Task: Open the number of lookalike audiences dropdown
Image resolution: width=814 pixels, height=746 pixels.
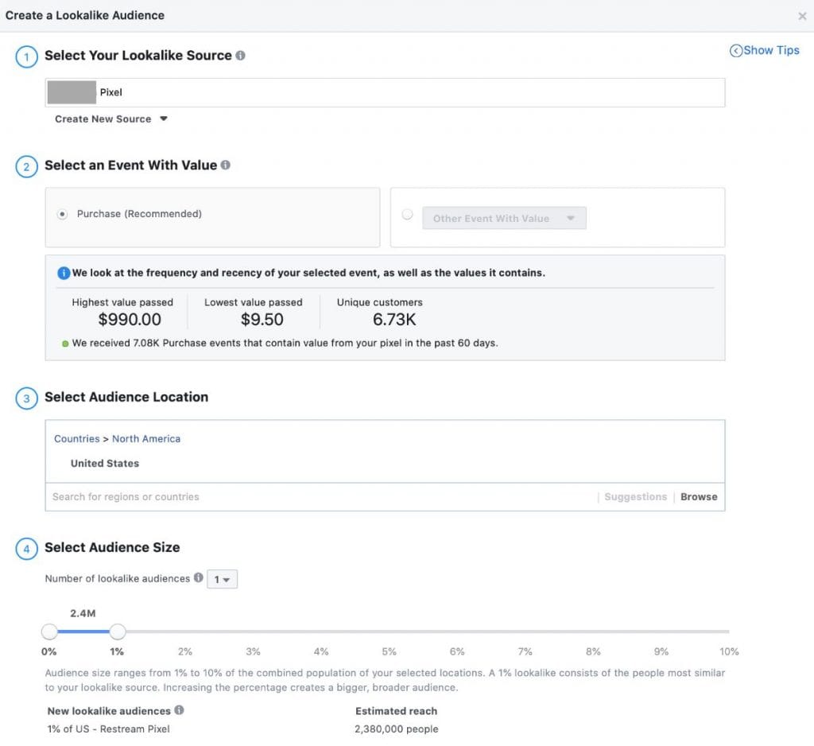Action: pyautogui.click(x=222, y=580)
